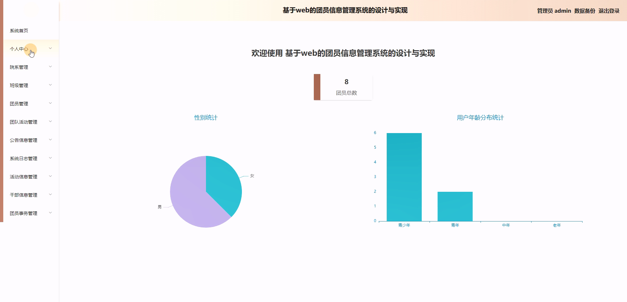Expand the 系统日志管理 menu
627x302 pixels.
[23, 159]
